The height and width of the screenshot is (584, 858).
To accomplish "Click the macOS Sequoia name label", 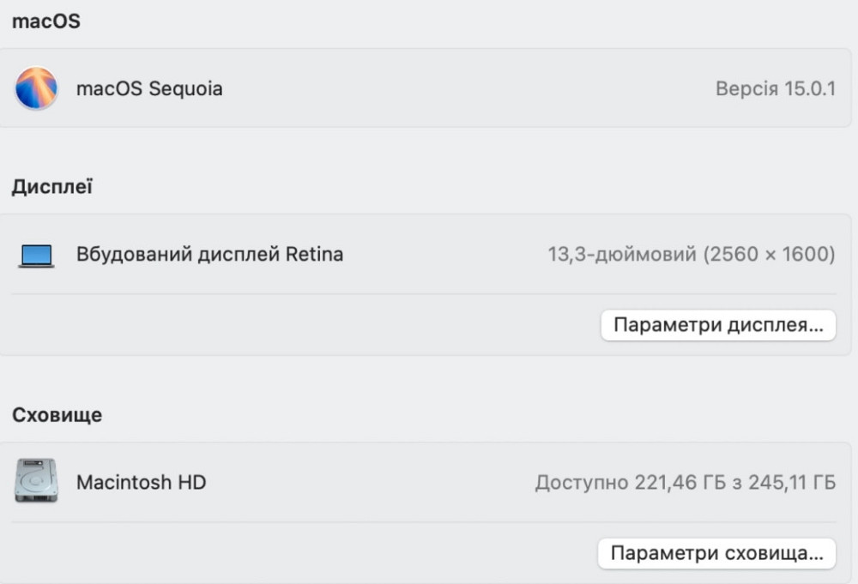I will [x=150, y=88].
